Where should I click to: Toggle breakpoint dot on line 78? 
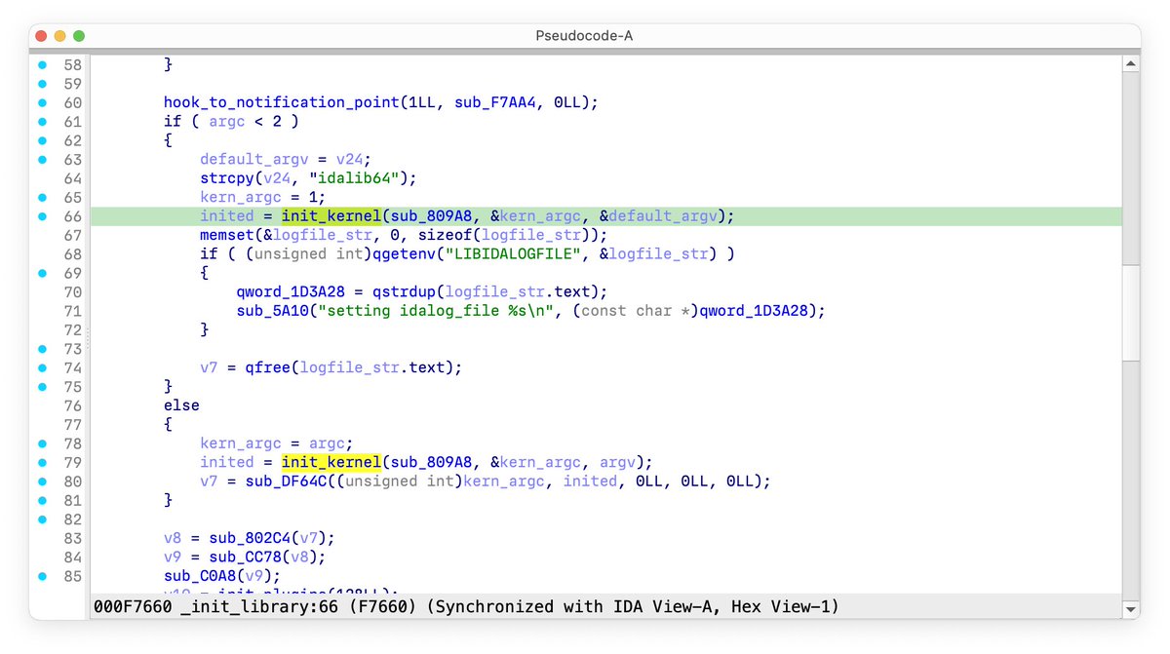coord(42,443)
